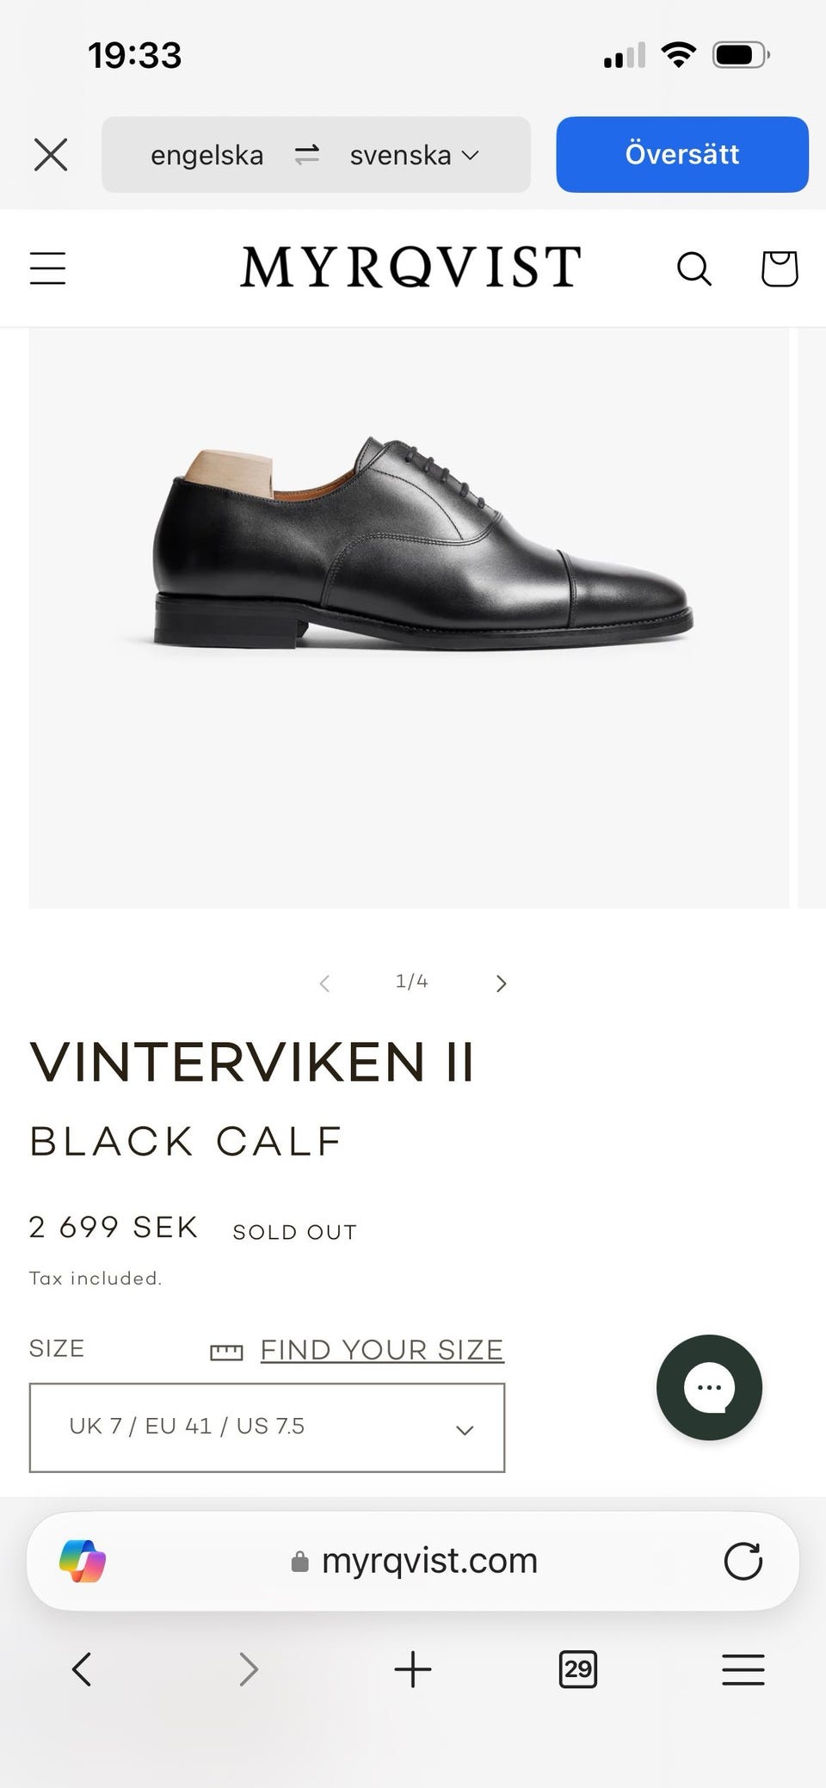This screenshot has width=826, height=1788.
Task: Open the svenska target language dropdown
Action: (x=413, y=155)
